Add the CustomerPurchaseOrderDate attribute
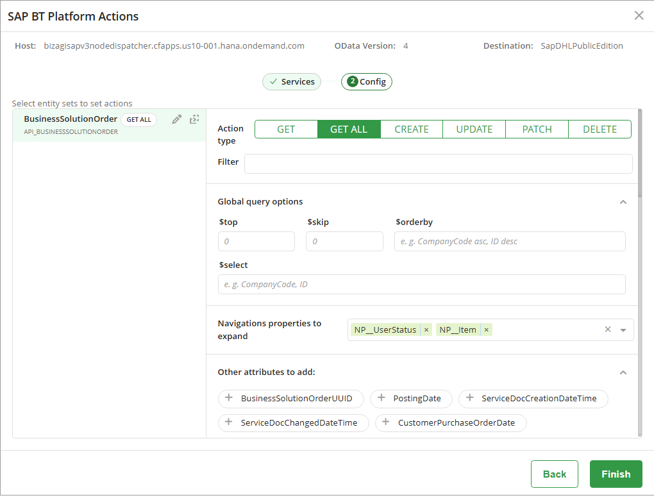Viewport: 654px width, 500px height. [451, 423]
